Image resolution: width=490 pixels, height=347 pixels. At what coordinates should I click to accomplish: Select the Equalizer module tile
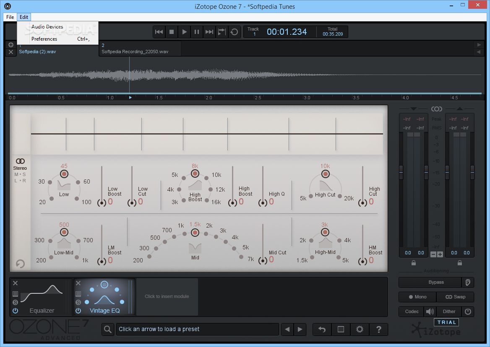click(42, 297)
